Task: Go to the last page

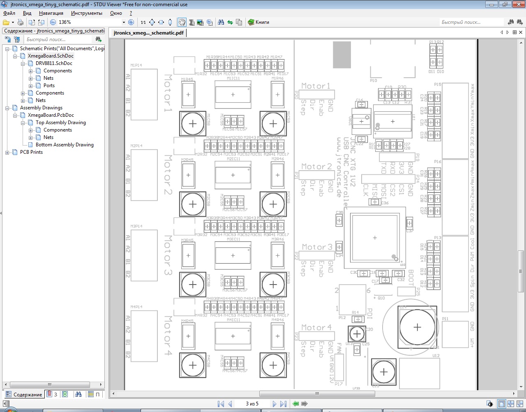Action: [x=283, y=404]
